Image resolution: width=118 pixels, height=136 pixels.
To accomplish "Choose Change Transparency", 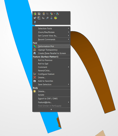I will coord(51,50).
